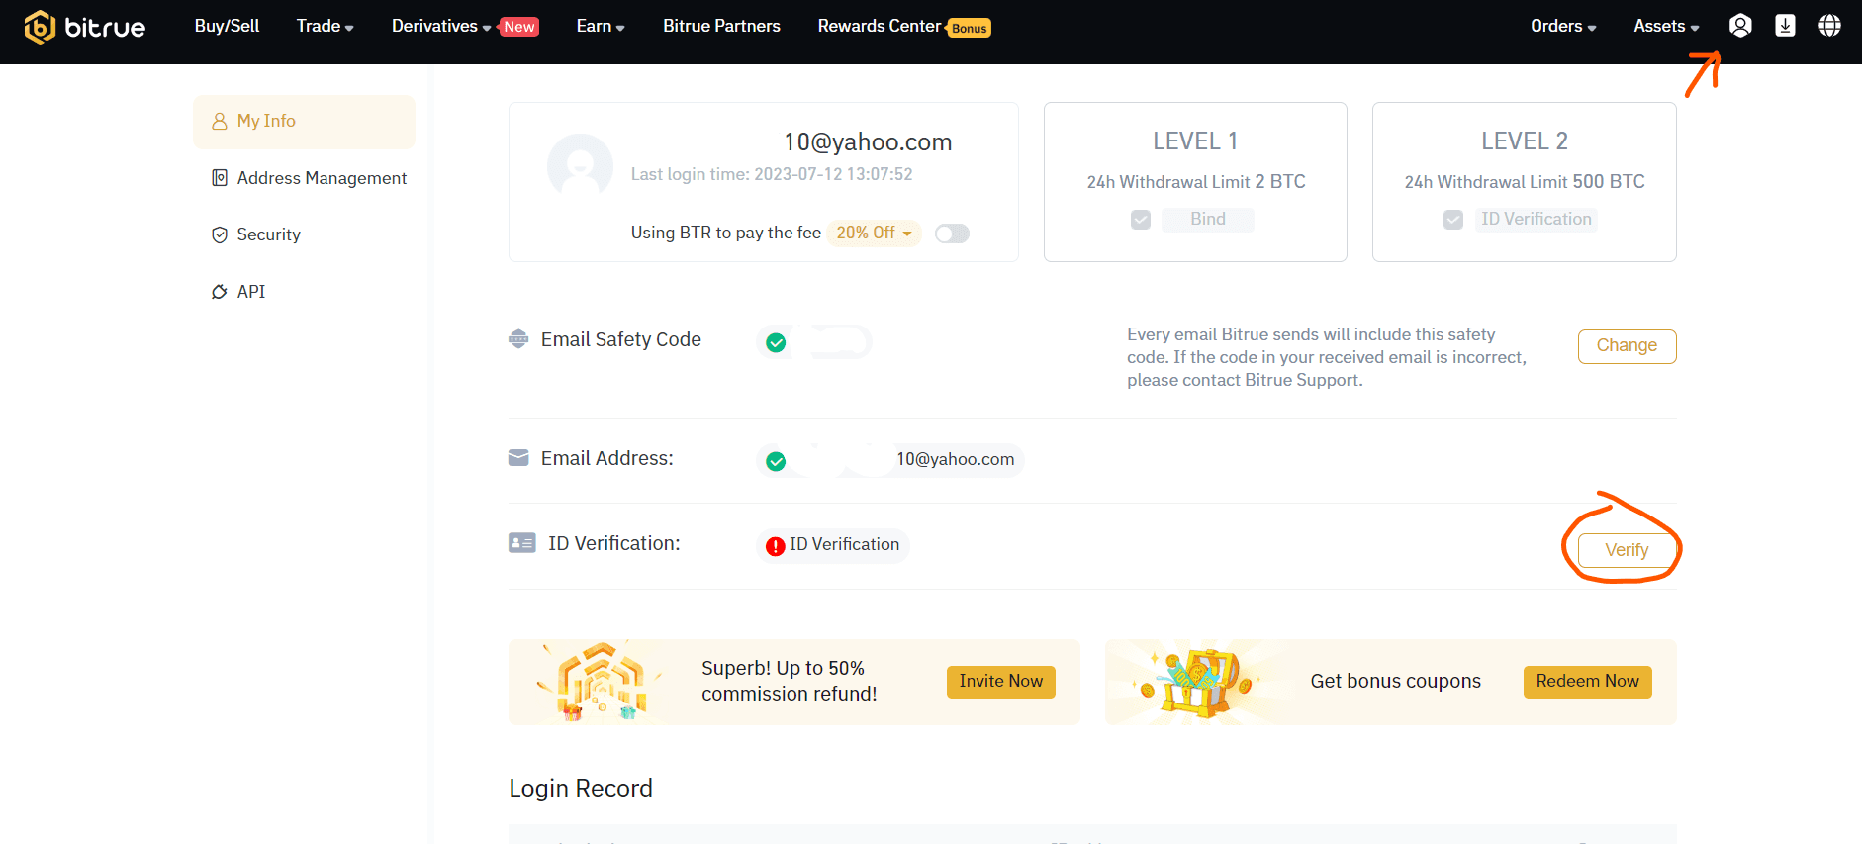
Task: Click the Level 1 Bind checkbox
Action: coord(1141,220)
